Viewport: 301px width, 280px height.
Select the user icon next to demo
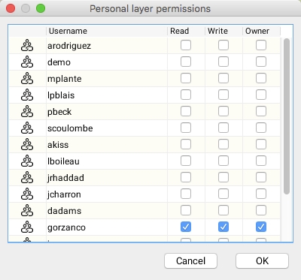[x=27, y=62]
